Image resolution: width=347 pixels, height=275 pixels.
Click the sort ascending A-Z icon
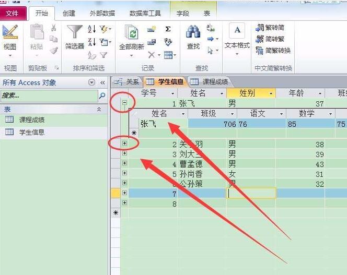coord(91,30)
